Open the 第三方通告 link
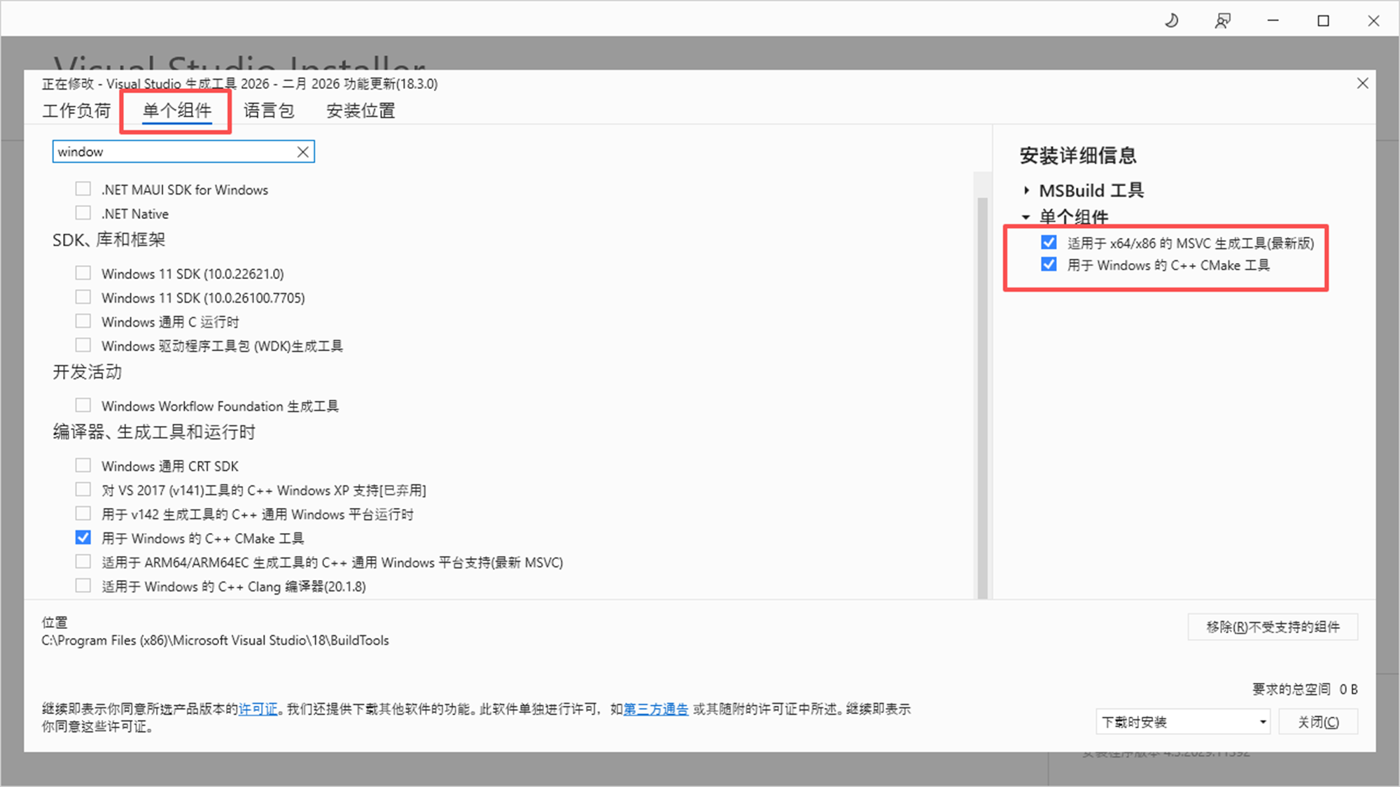This screenshot has width=1400, height=787. point(656,709)
